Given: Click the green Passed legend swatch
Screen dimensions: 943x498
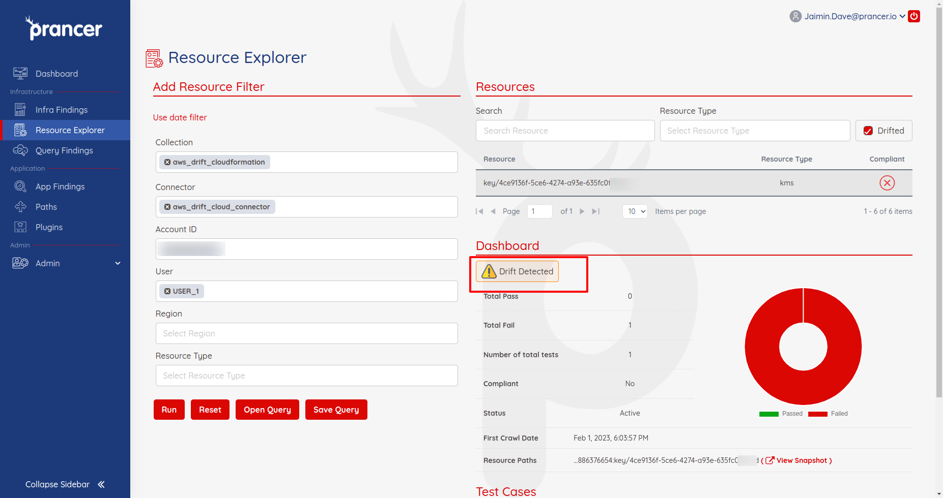Looking at the screenshot, I should pyautogui.click(x=768, y=414).
